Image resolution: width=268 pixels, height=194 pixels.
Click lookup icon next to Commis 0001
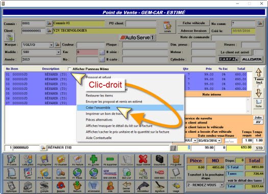click(x=49, y=23)
